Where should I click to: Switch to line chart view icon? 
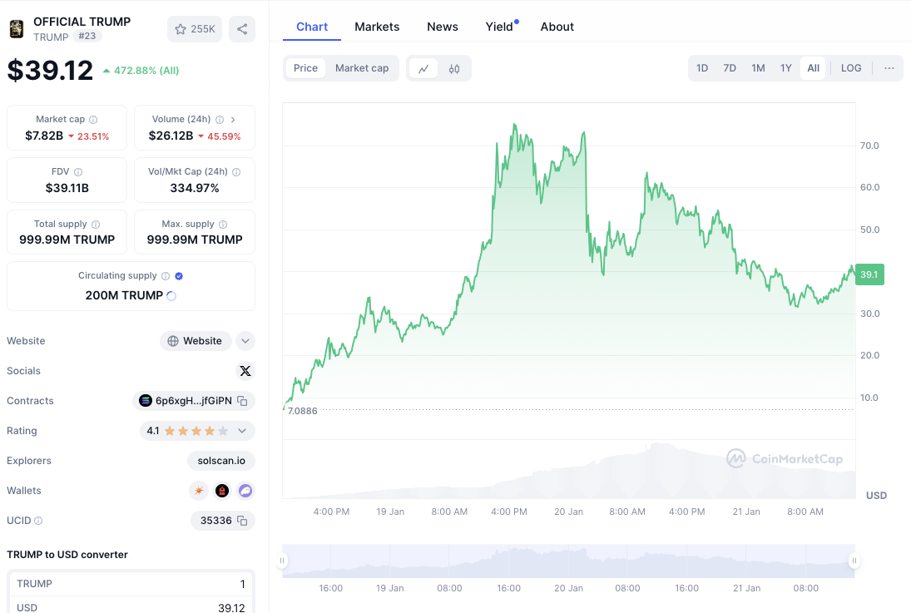[x=423, y=68]
